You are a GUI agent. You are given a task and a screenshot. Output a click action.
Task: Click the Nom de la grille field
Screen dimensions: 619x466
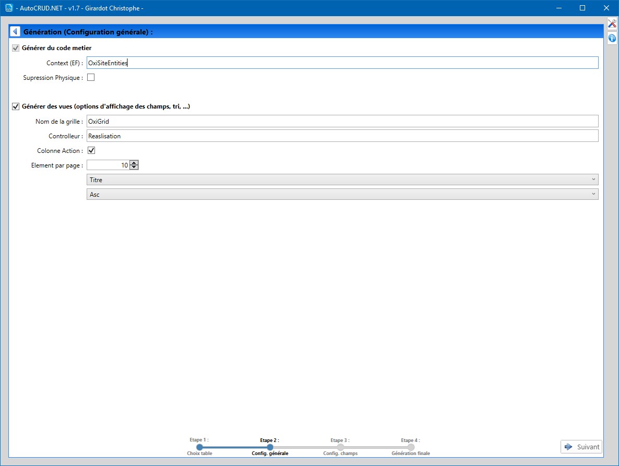coord(342,121)
